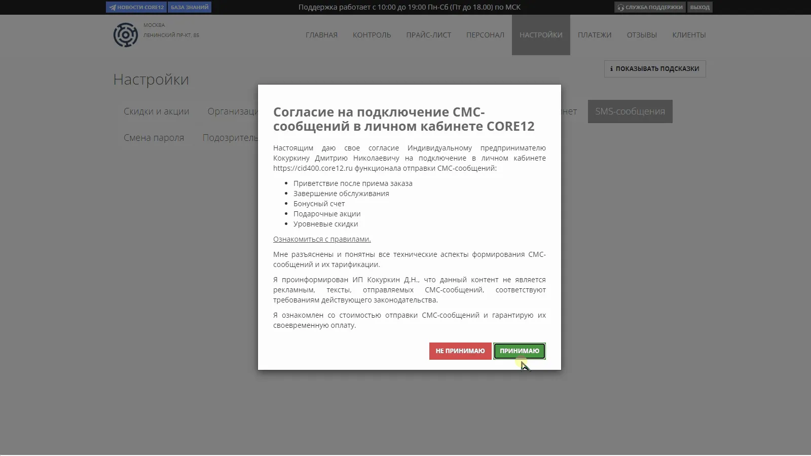The image size is (811, 456).
Task: Open the ОТЗЫВЫ menu item
Action: (642, 35)
